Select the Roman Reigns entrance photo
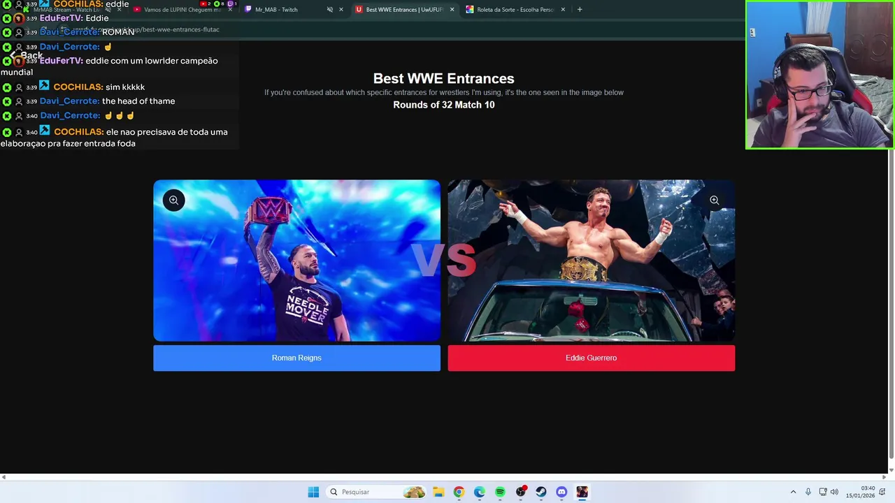This screenshot has height=503, width=895. pyautogui.click(x=296, y=261)
